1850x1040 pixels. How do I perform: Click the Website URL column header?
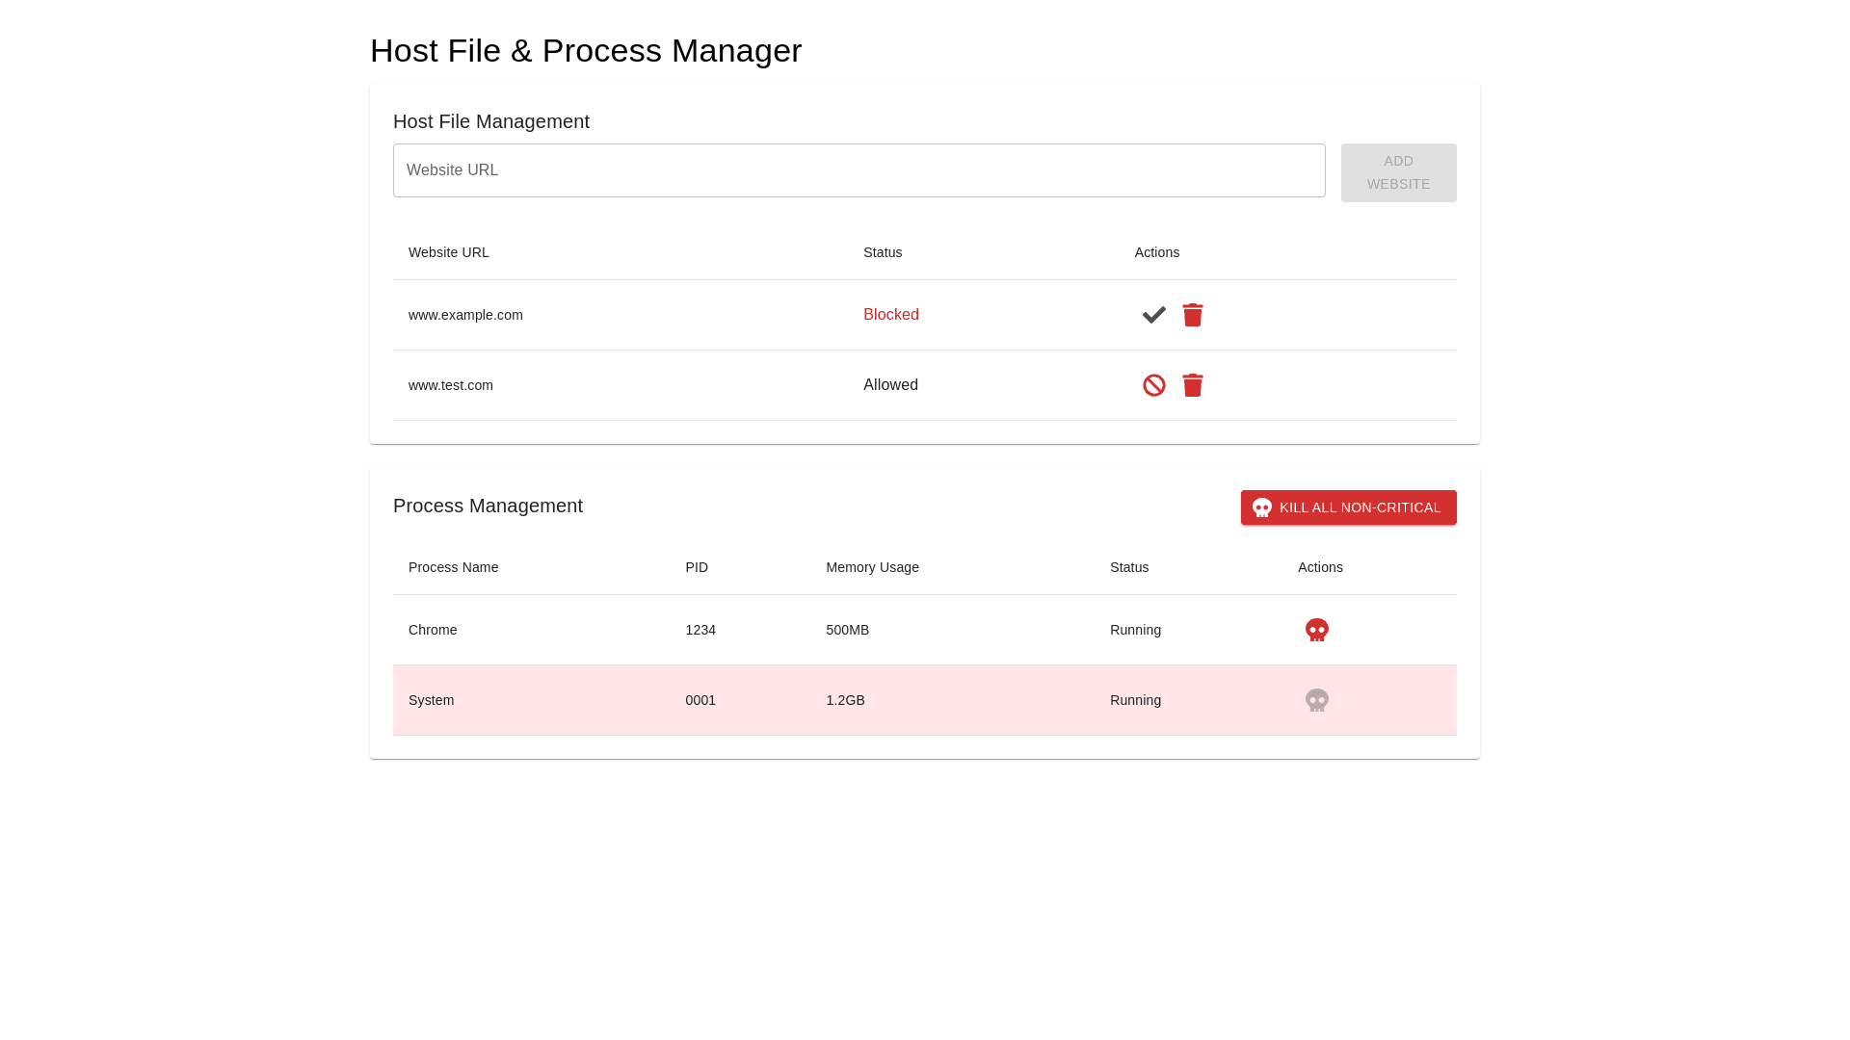pyautogui.click(x=448, y=252)
